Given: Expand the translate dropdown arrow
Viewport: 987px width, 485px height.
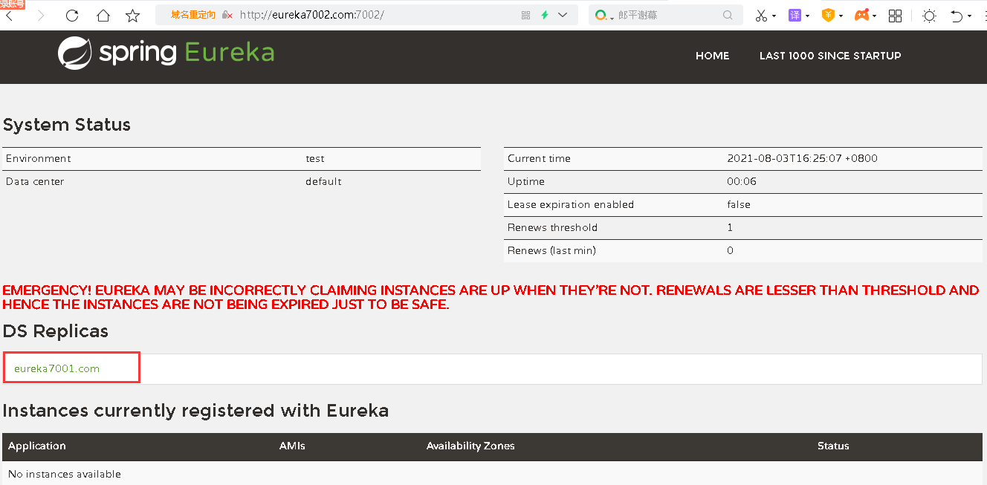Looking at the screenshot, I should [807, 16].
